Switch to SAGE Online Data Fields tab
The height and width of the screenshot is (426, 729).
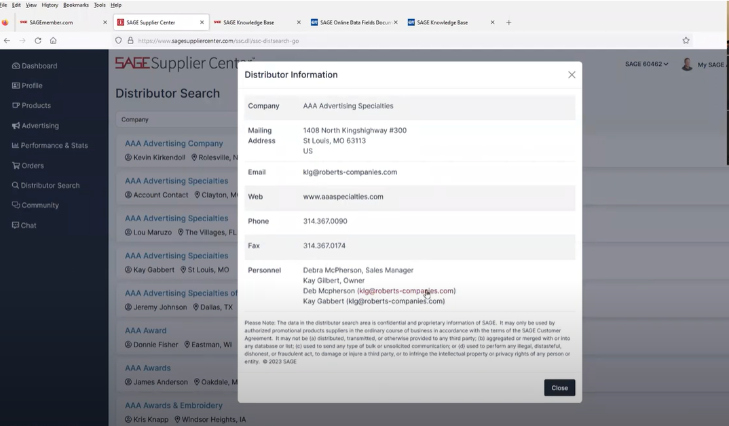(x=356, y=22)
